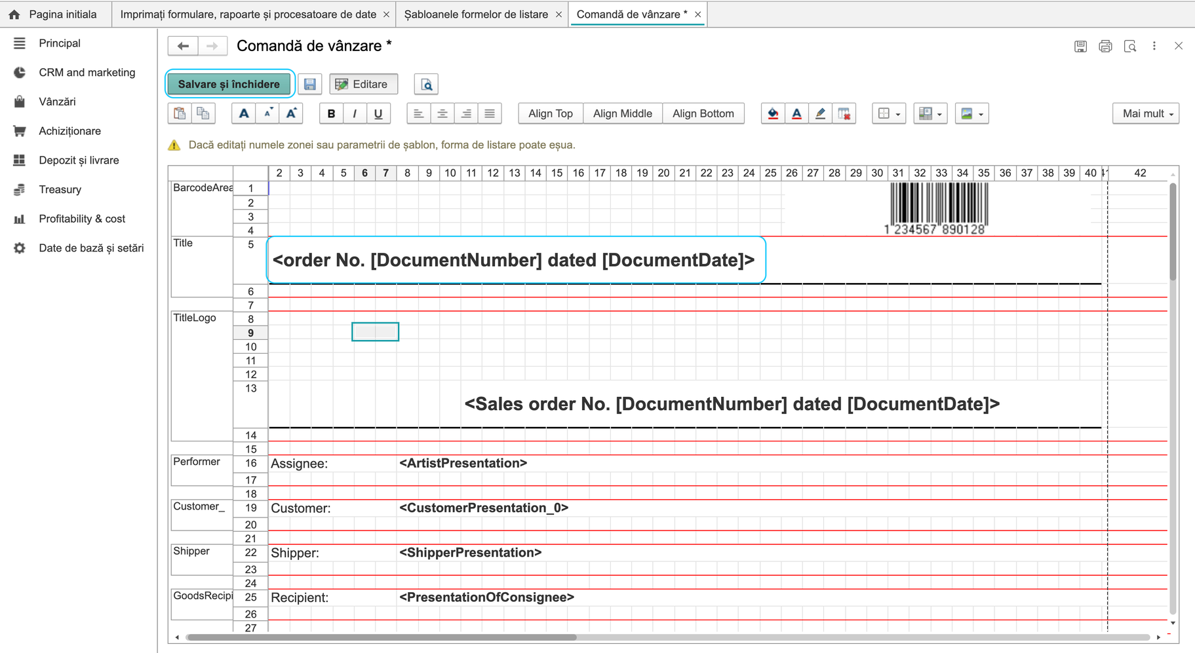The image size is (1195, 653).
Task: Click the copy icon in formatting toolbar
Action: click(203, 113)
